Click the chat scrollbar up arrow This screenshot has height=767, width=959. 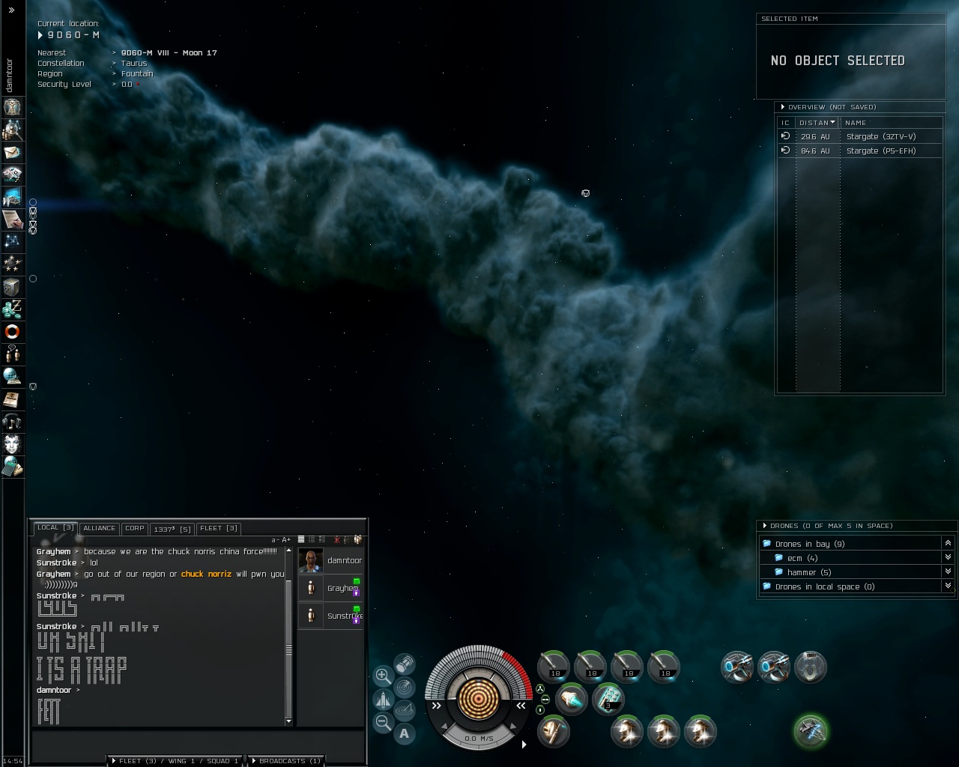(288, 551)
